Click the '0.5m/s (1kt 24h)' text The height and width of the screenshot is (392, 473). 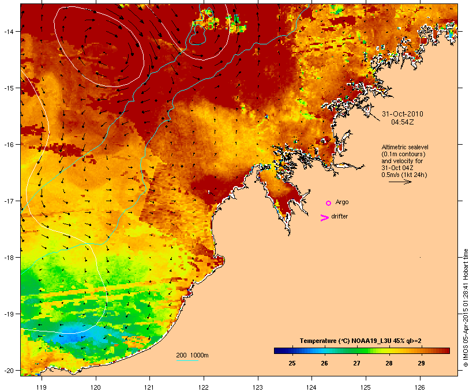click(404, 175)
